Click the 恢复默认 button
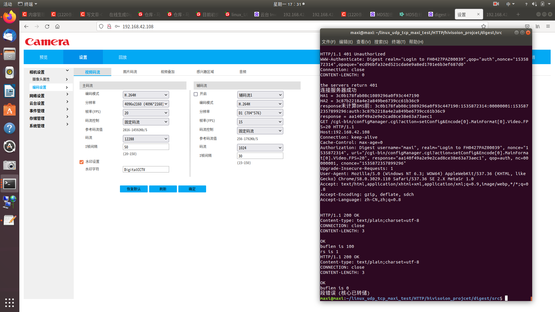This screenshot has height=312, width=555. 134,189
